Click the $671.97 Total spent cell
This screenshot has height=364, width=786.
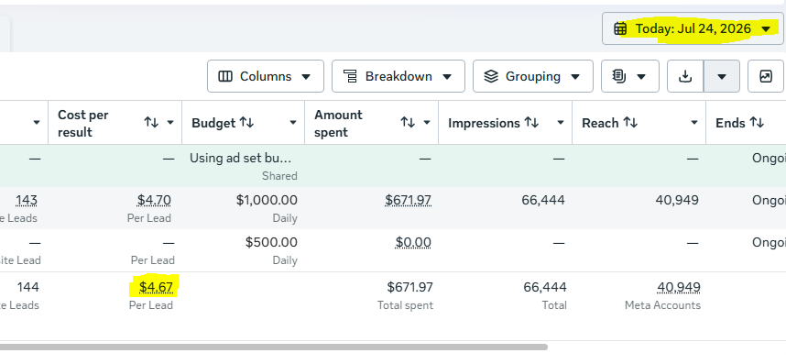point(410,287)
